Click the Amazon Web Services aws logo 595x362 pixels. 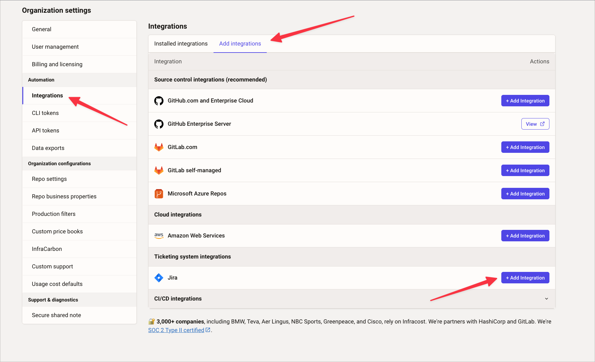159,236
